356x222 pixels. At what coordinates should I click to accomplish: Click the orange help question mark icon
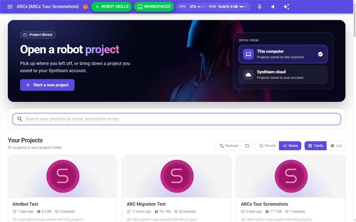click(86, 7)
